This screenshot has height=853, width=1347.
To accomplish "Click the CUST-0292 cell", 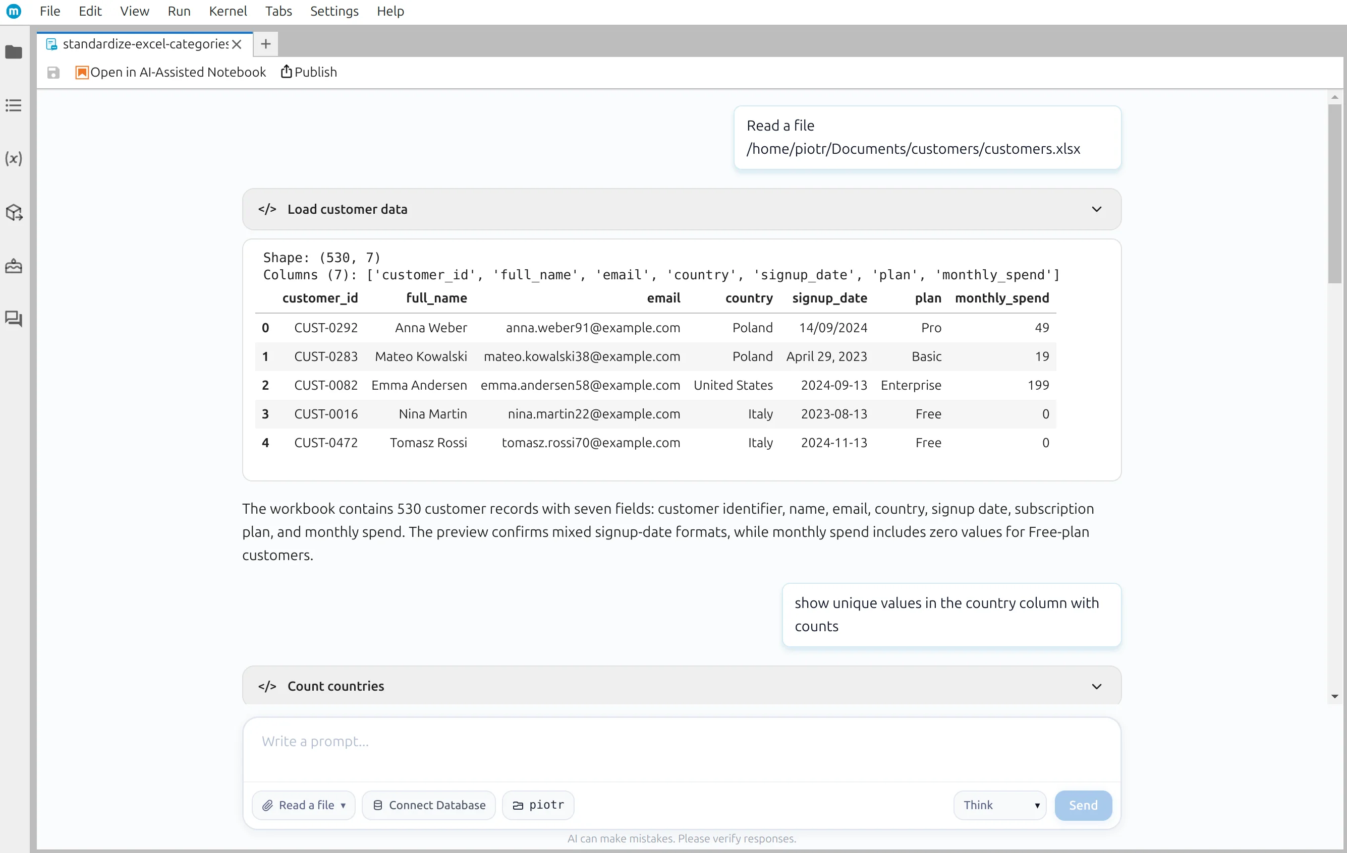I will coord(325,328).
